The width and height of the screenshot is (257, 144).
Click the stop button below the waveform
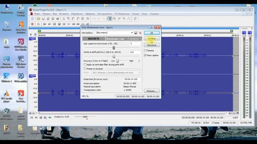(x=41, y=117)
